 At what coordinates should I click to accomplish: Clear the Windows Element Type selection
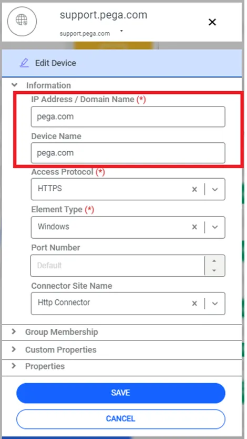(194, 227)
